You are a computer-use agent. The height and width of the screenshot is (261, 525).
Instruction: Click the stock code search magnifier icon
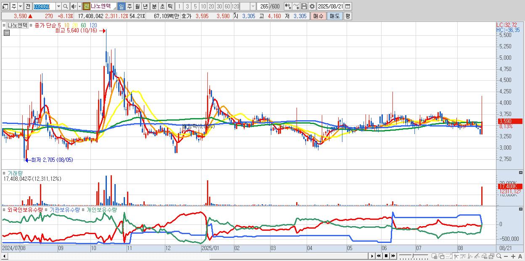click(x=66, y=6)
